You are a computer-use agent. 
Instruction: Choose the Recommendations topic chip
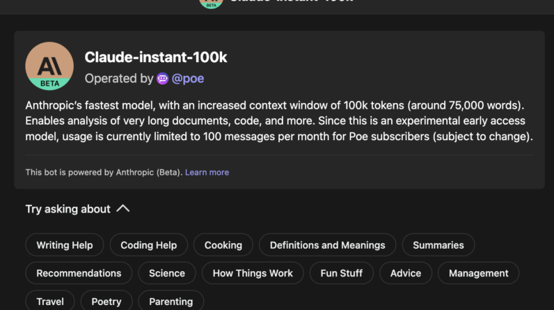tap(79, 273)
